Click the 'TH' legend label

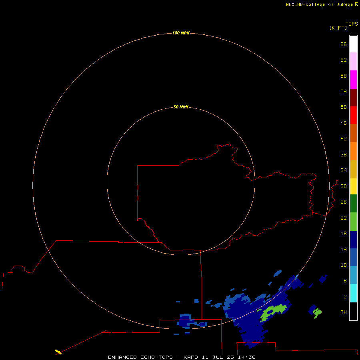pyautogui.click(x=344, y=312)
